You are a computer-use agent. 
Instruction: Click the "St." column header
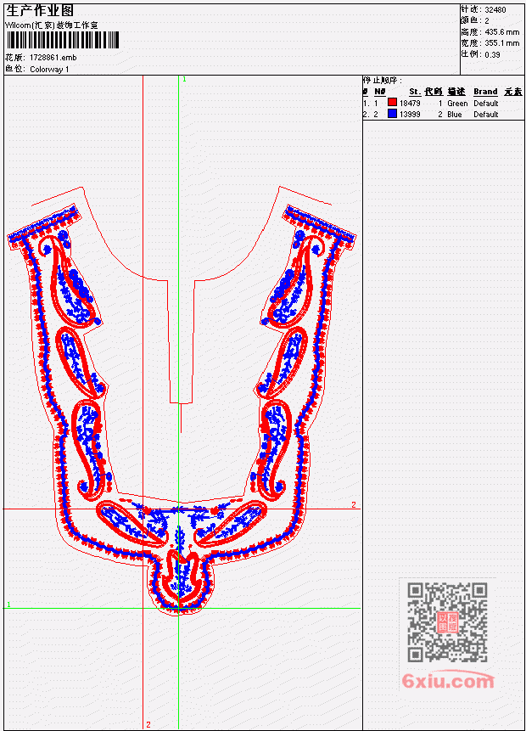(415, 92)
